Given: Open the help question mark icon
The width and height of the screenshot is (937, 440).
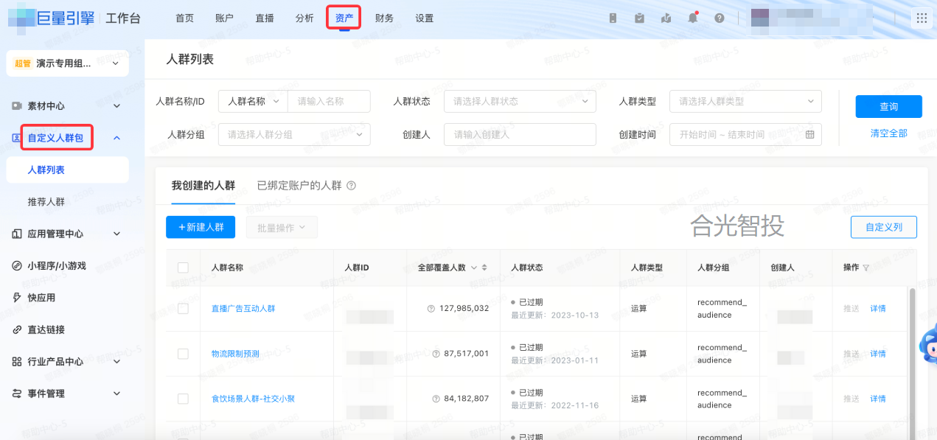Looking at the screenshot, I should coord(719,18).
